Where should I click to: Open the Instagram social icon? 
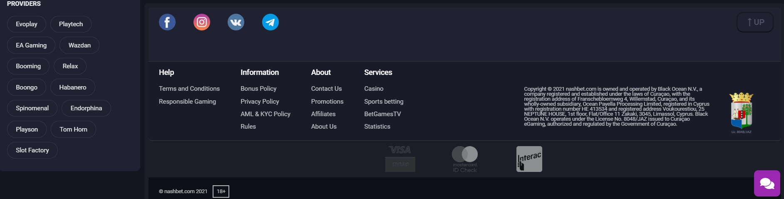coord(202,22)
